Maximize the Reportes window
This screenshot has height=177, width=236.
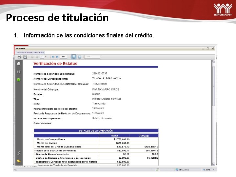tap(208, 48)
